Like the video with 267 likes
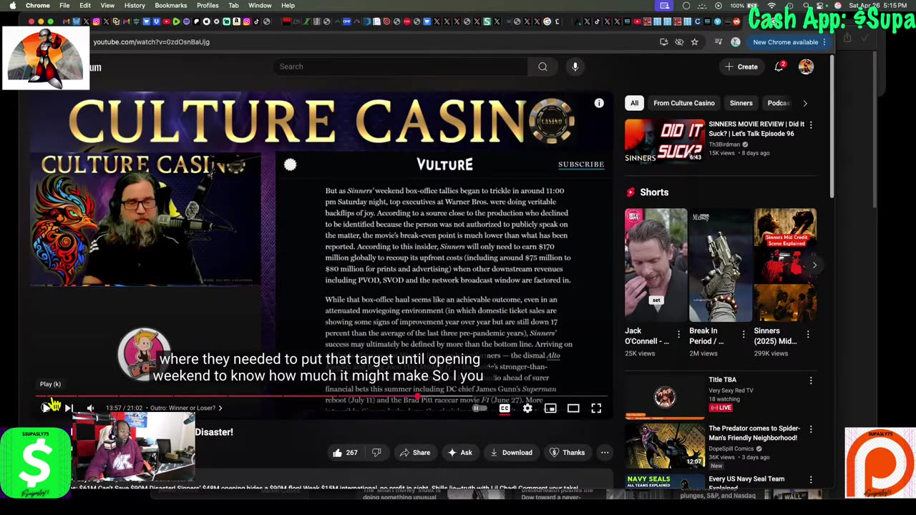Viewport: 916px width, 515px height. coord(345,453)
